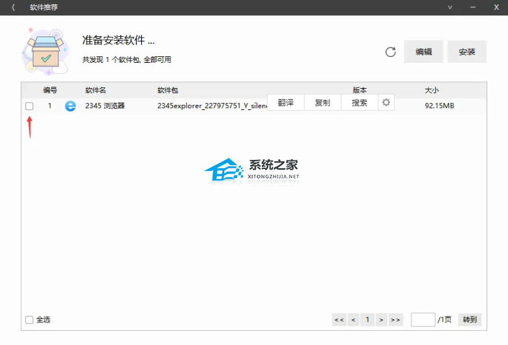Click the 软件推荐 window title
This screenshot has height=345, width=508.
pos(44,7)
